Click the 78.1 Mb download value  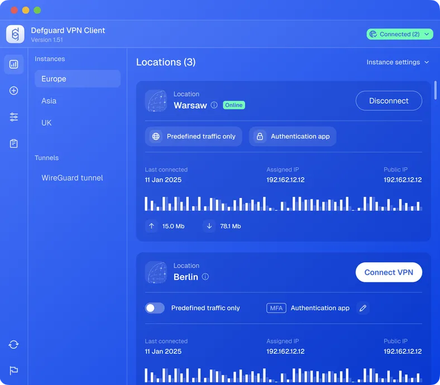point(231,226)
